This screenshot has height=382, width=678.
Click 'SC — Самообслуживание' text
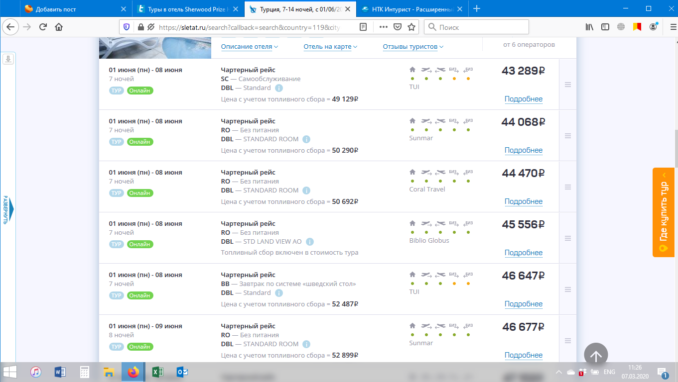pos(261,79)
